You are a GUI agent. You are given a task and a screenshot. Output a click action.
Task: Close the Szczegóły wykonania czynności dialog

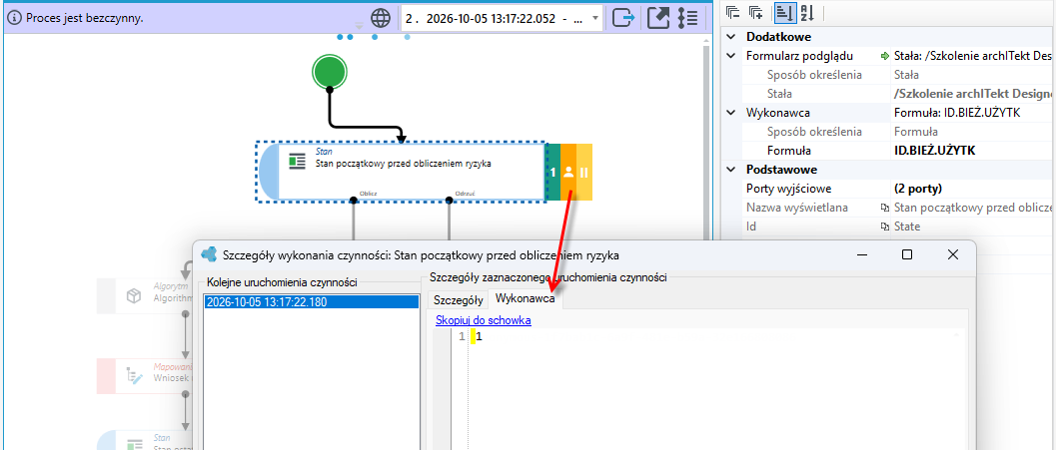coord(952,254)
